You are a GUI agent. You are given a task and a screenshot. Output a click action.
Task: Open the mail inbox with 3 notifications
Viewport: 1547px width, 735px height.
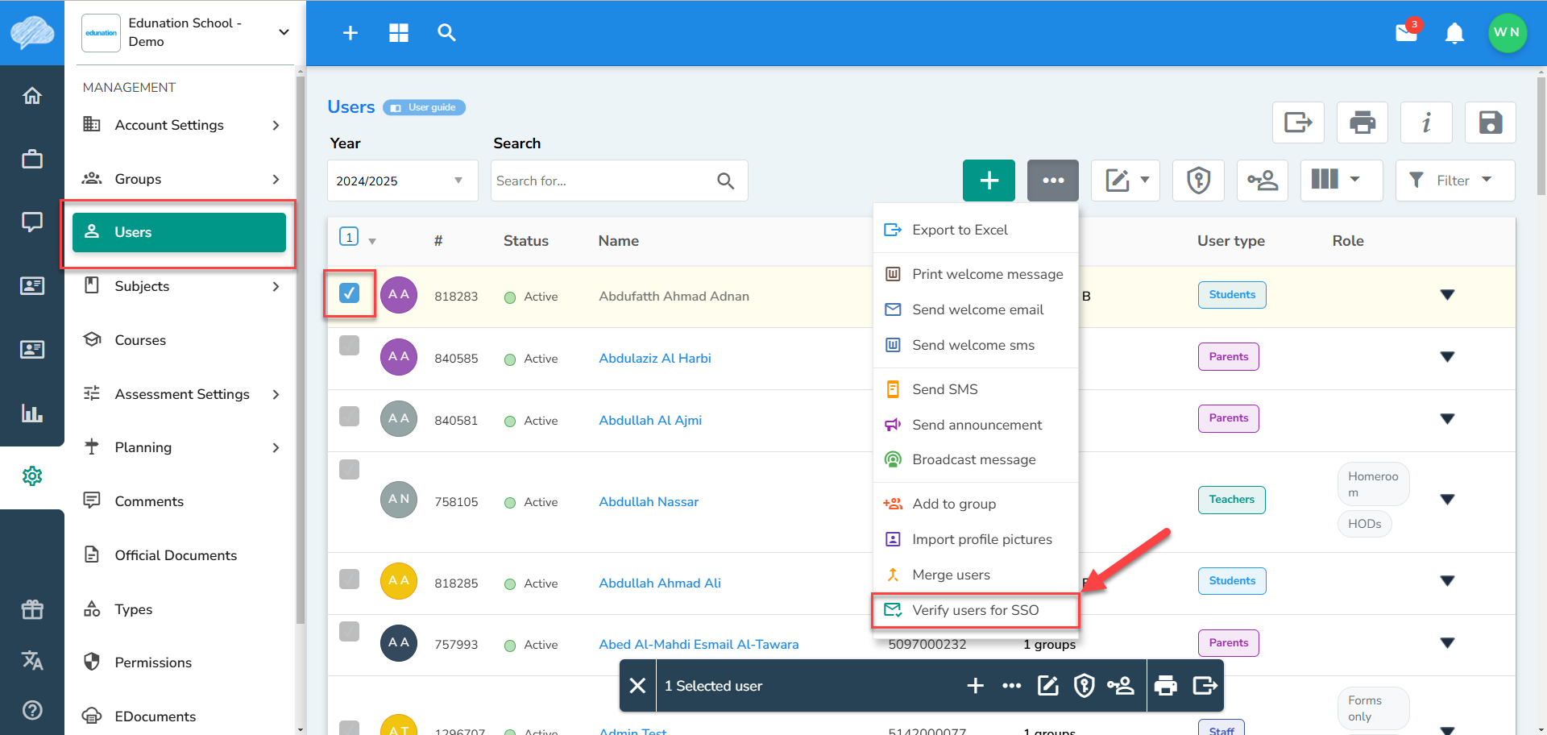tap(1408, 32)
